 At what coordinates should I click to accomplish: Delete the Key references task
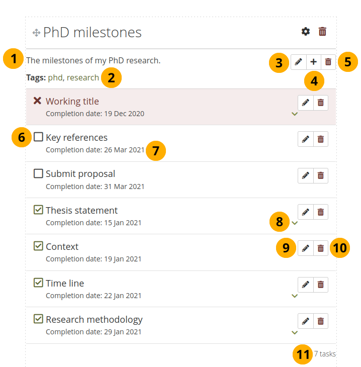(x=321, y=139)
